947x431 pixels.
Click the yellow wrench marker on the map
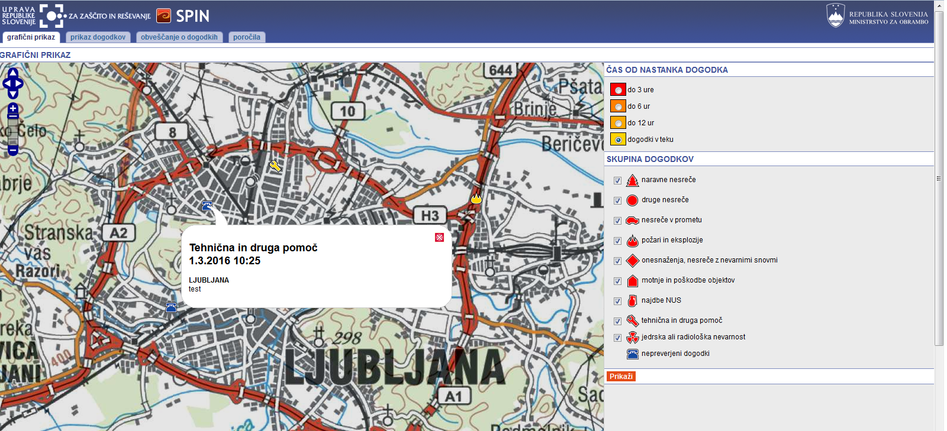(x=275, y=166)
